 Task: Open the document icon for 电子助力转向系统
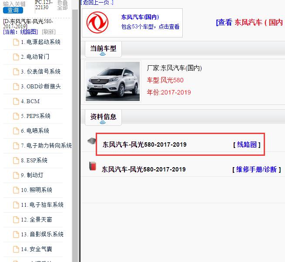[16, 146]
